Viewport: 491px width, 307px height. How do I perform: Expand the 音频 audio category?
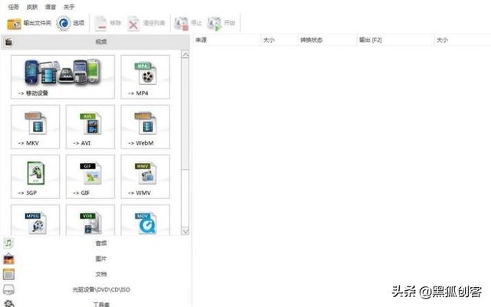[95, 243]
